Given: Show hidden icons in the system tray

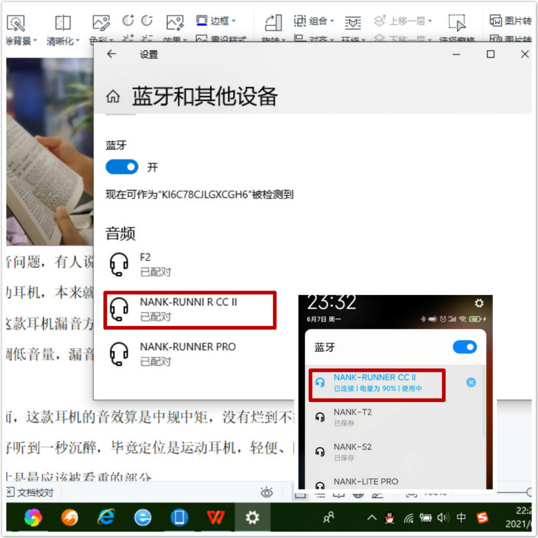Looking at the screenshot, I should click(x=372, y=517).
